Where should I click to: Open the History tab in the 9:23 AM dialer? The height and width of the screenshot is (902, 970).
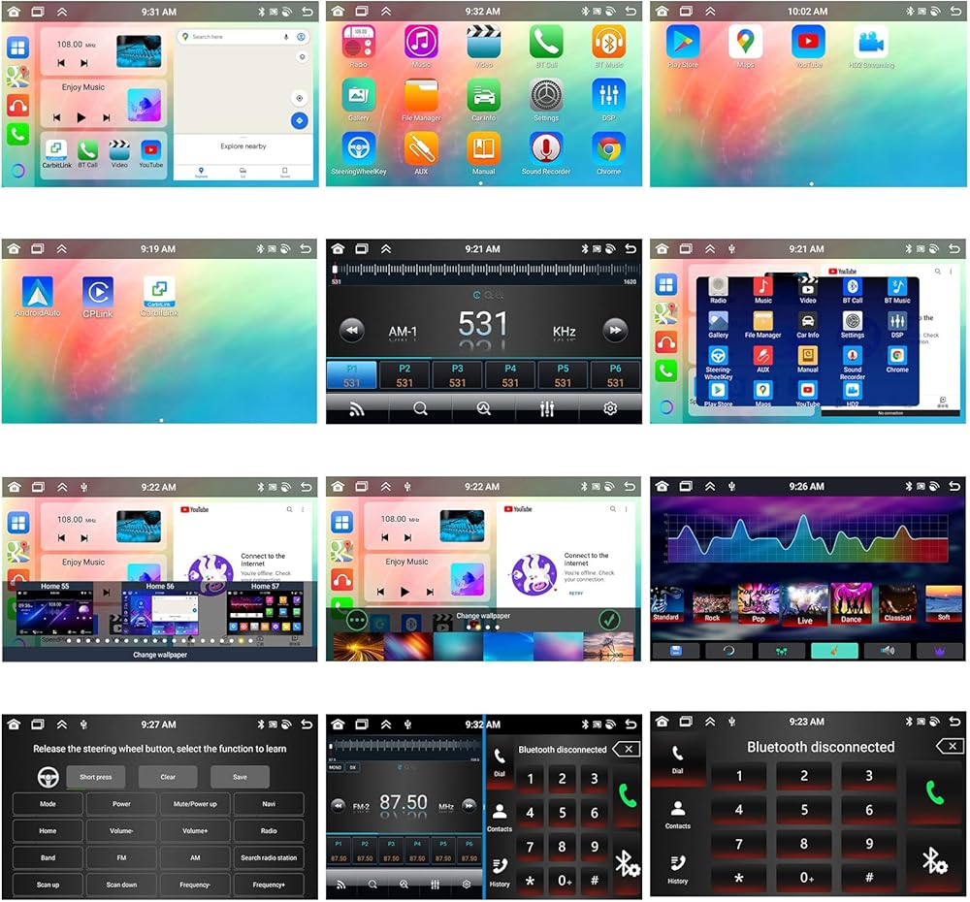tap(677, 867)
